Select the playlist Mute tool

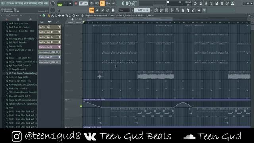pos(60,15)
